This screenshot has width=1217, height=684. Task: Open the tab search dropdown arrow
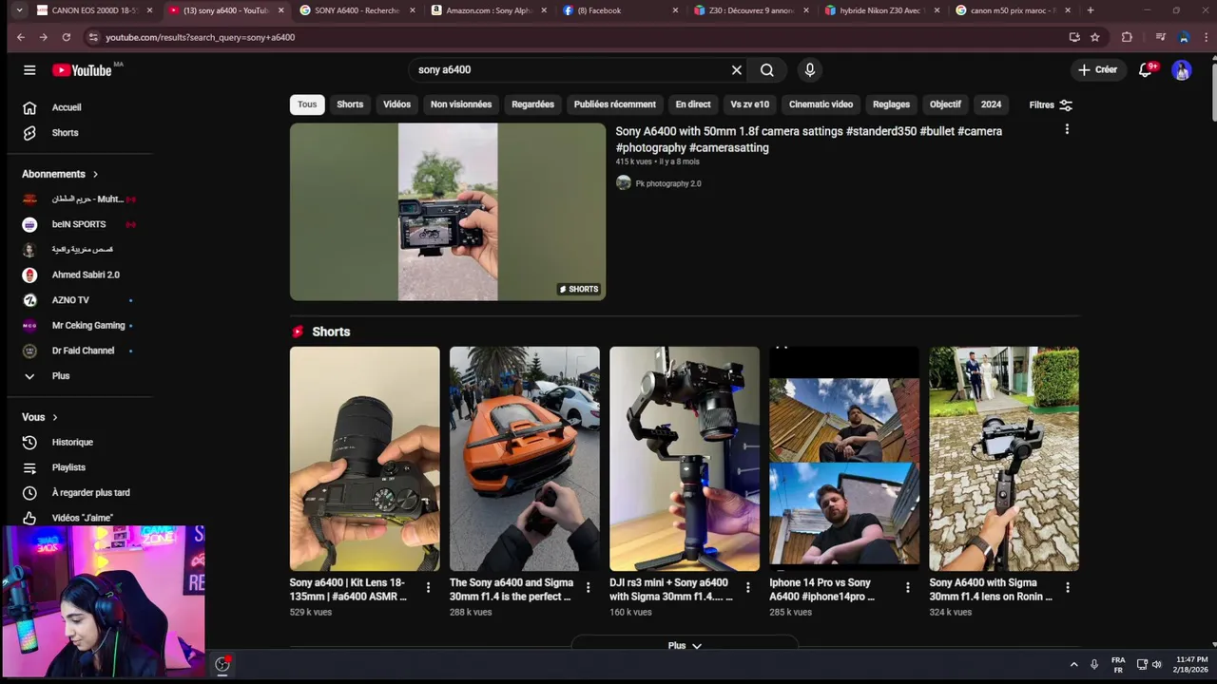19,10
